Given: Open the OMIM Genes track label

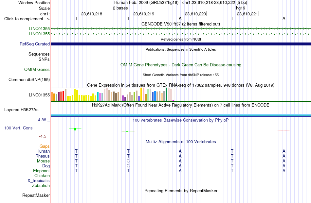Looking at the screenshot, I should point(37,70).
